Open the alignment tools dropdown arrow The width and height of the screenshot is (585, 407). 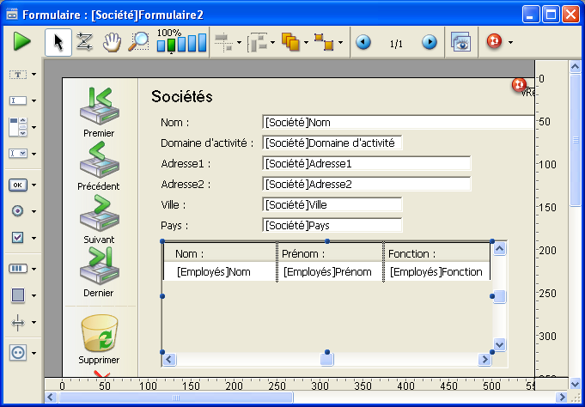[239, 42]
